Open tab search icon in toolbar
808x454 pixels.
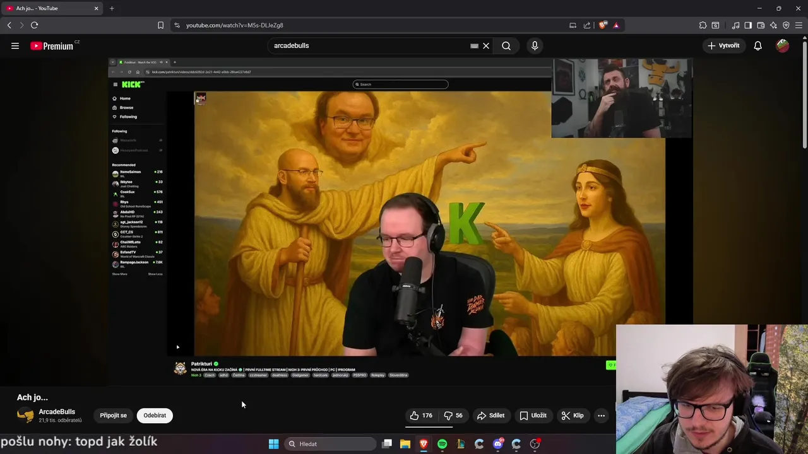pos(715,25)
